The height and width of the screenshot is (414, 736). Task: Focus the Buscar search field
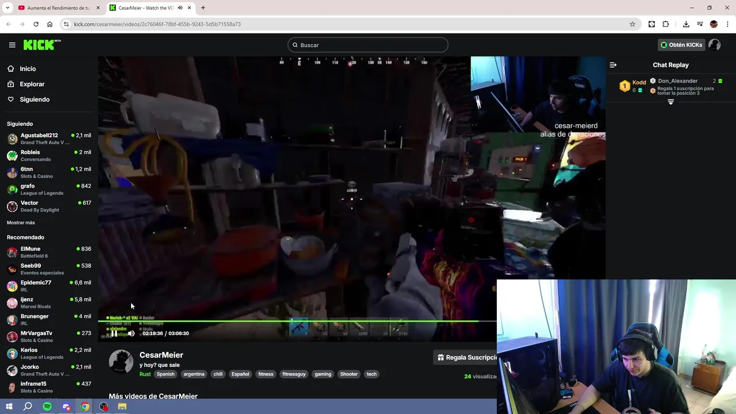click(x=368, y=45)
